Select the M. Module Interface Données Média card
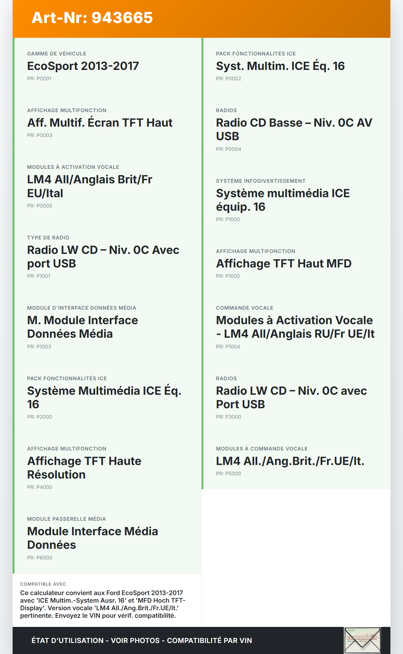The height and width of the screenshot is (654, 403). point(108,327)
